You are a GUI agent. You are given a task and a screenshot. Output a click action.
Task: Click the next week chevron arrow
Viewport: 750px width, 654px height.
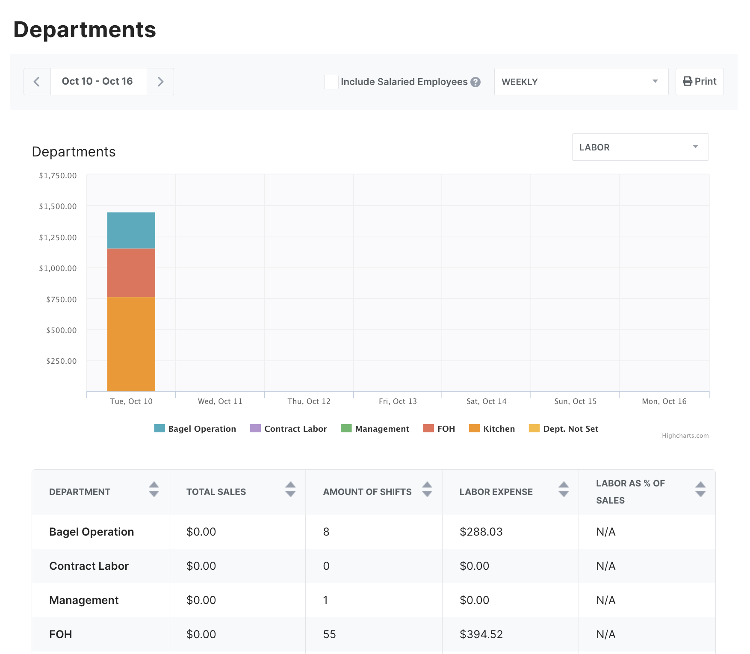[160, 82]
